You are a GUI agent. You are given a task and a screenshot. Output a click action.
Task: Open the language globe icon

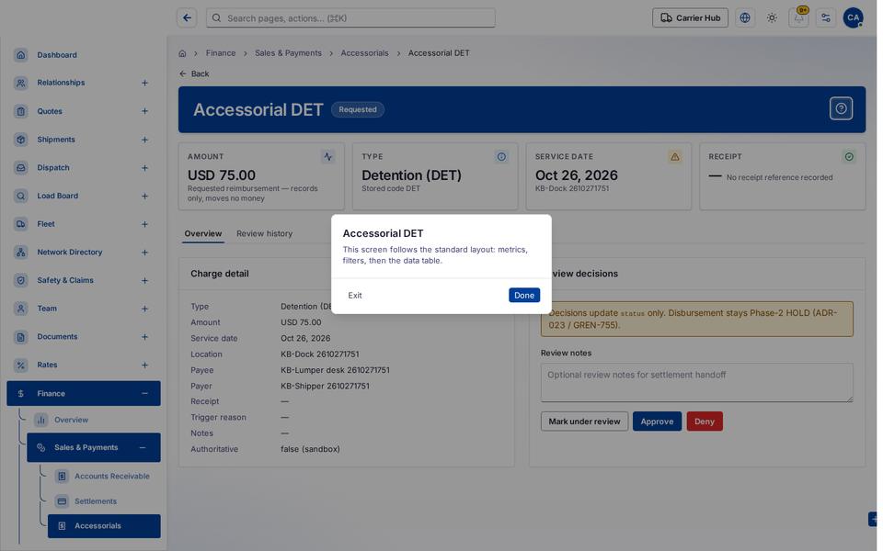click(744, 18)
